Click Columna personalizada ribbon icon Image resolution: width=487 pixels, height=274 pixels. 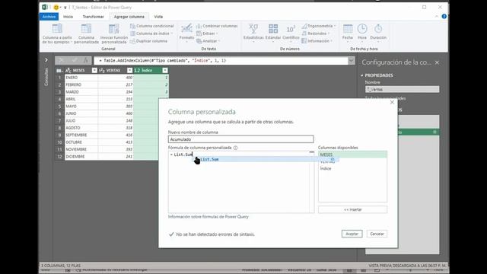[x=86, y=33]
